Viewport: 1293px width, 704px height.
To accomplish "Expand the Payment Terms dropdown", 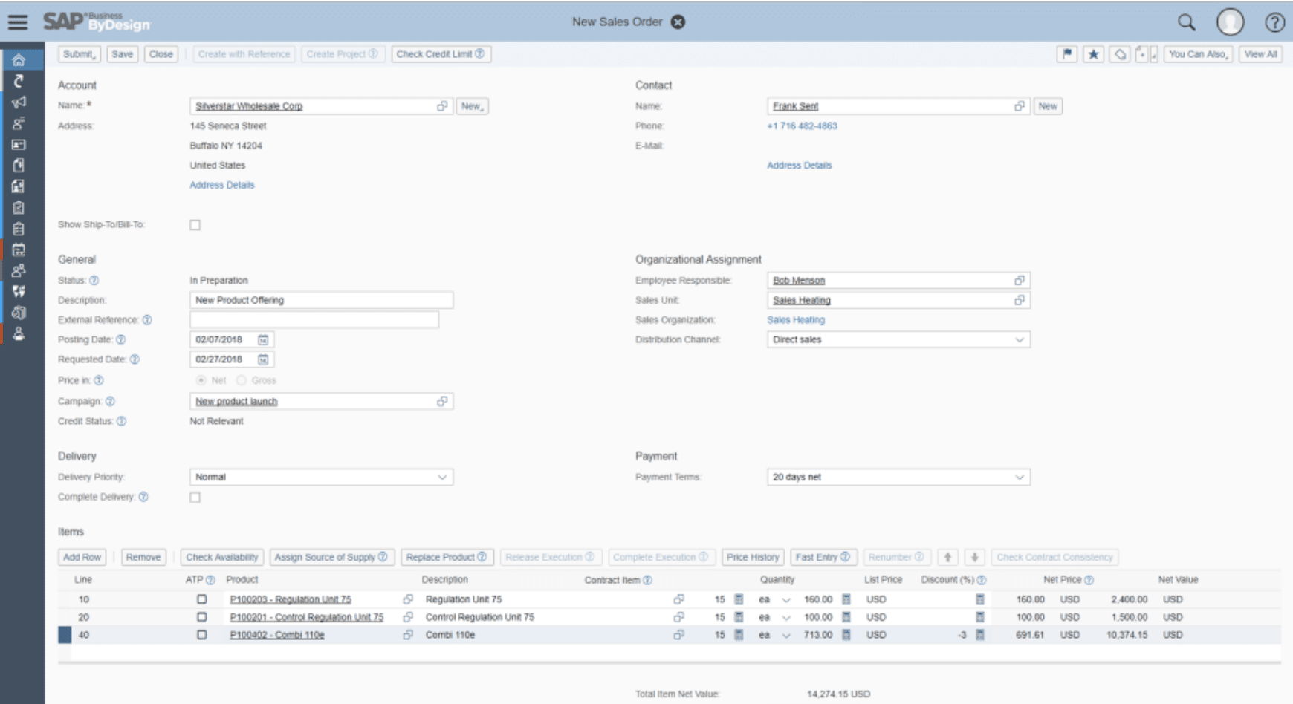I will [x=1021, y=477].
